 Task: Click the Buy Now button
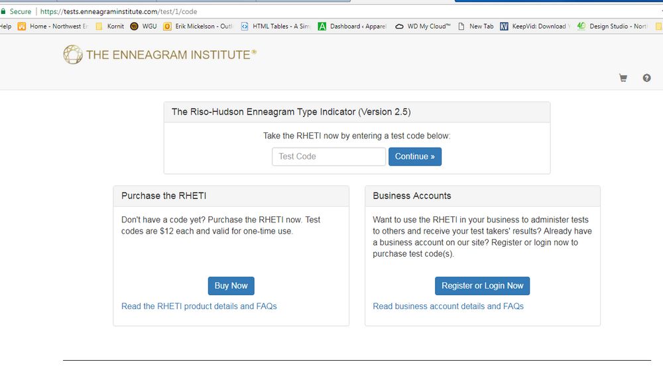[x=231, y=286]
